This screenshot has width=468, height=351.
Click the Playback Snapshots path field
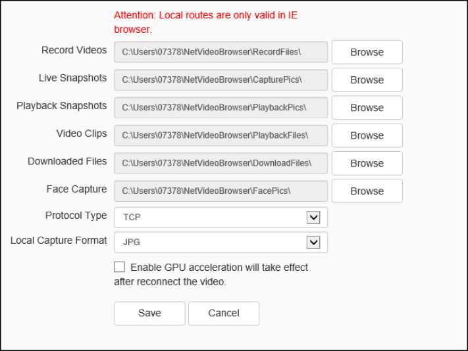click(x=221, y=108)
